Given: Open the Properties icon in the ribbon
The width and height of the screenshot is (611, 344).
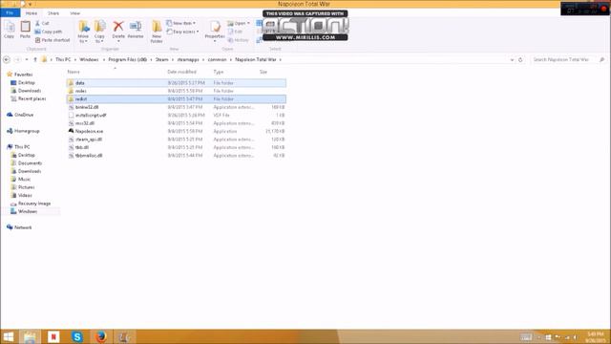Looking at the screenshot, I should (x=215, y=30).
